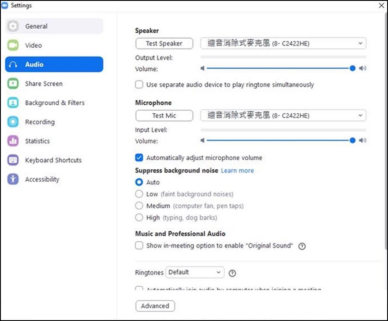The width and height of the screenshot is (388, 321).
Task: Enable separate audio device for ringtone
Action: click(x=139, y=84)
